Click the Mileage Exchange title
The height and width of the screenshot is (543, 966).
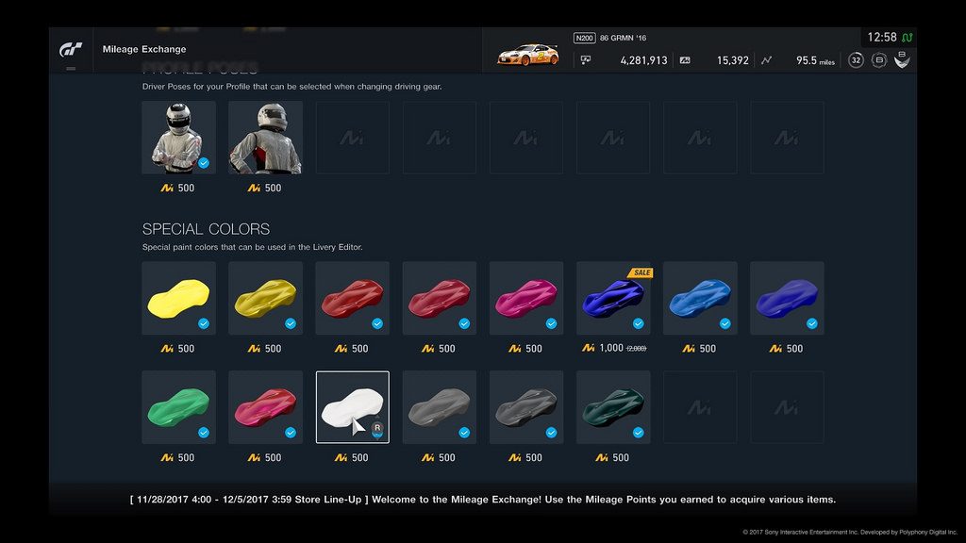tap(144, 49)
